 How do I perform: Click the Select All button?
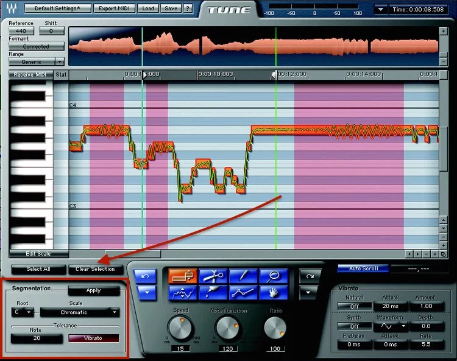tap(38, 269)
